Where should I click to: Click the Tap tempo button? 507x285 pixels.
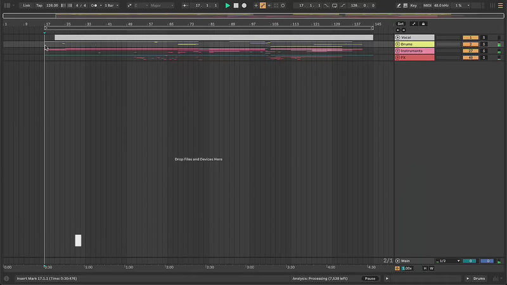39,5
